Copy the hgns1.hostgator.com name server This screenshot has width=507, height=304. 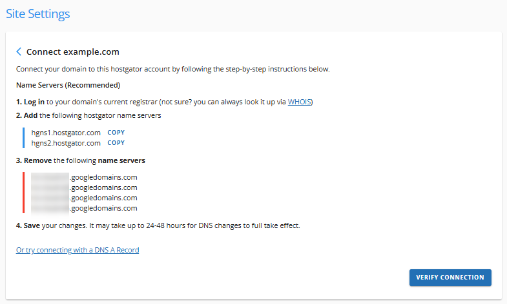pos(116,132)
